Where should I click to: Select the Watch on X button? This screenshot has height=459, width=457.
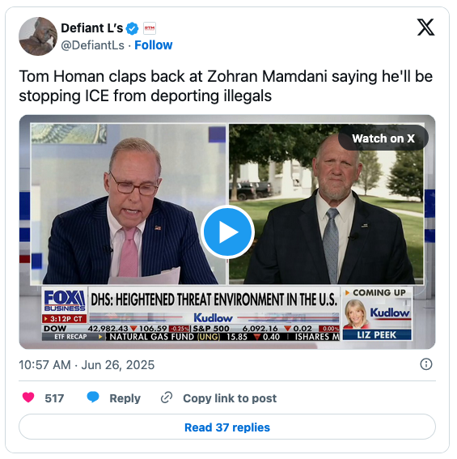click(383, 138)
